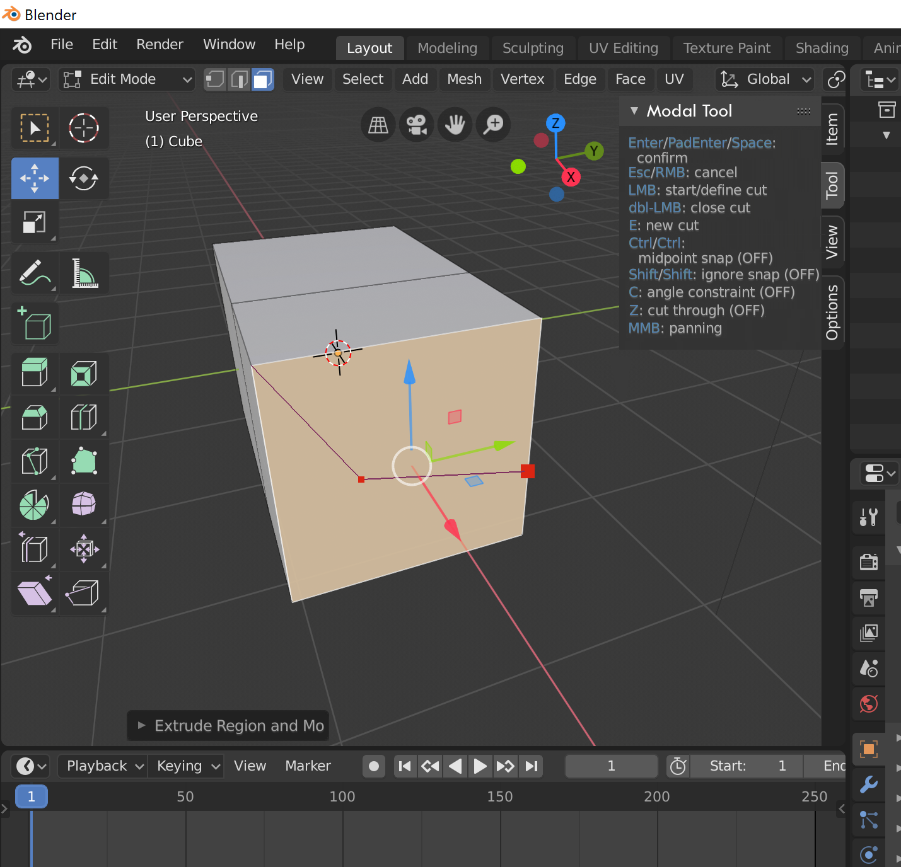Click frame 1 marker on timeline
901x867 pixels.
coord(31,796)
